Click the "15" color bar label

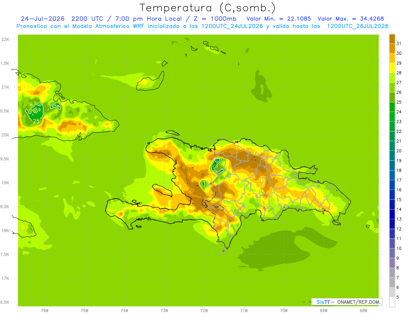point(399,199)
